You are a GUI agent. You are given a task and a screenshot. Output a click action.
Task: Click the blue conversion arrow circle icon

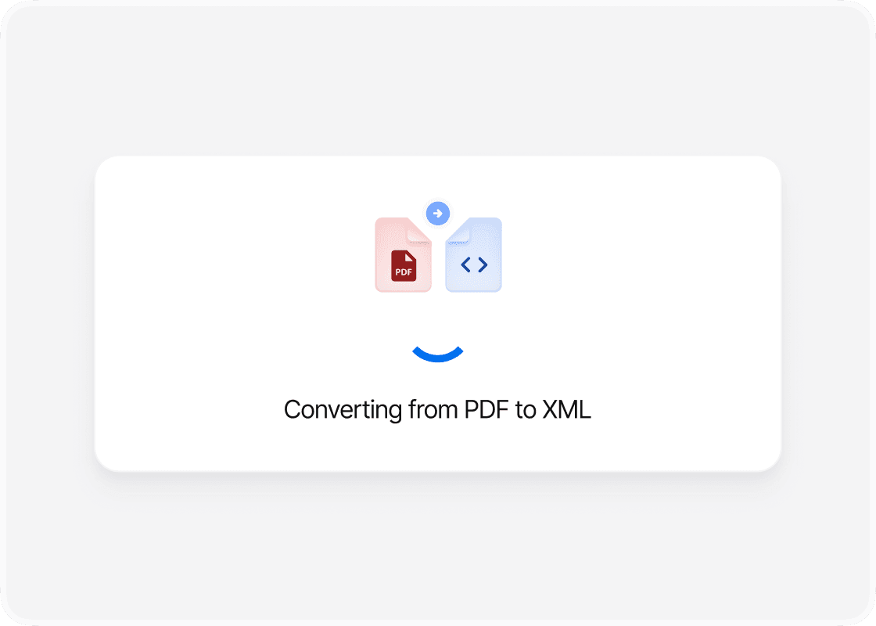click(438, 213)
